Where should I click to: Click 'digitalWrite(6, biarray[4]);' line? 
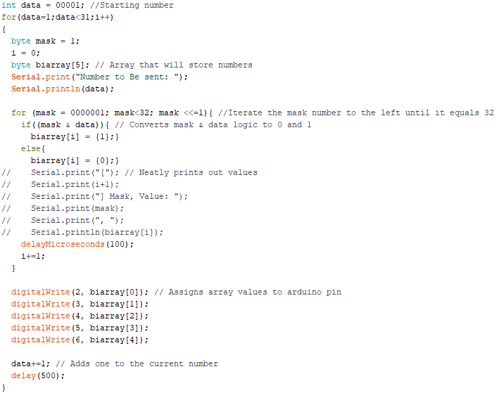tap(80, 340)
